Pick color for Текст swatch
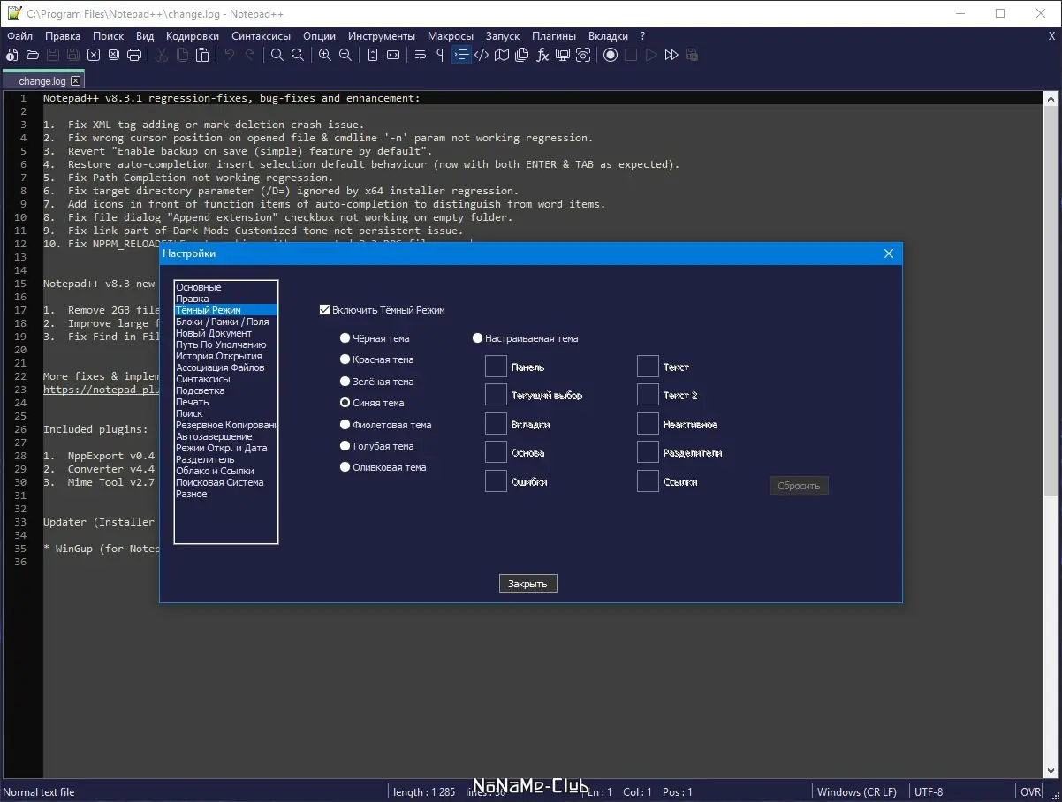 click(648, 367)
